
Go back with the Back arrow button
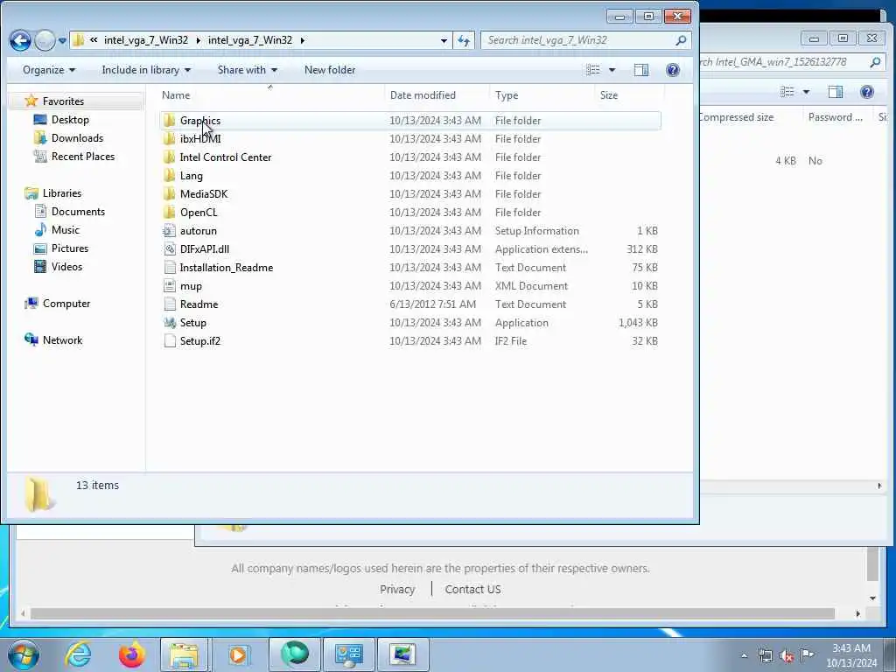coord(20,40)
